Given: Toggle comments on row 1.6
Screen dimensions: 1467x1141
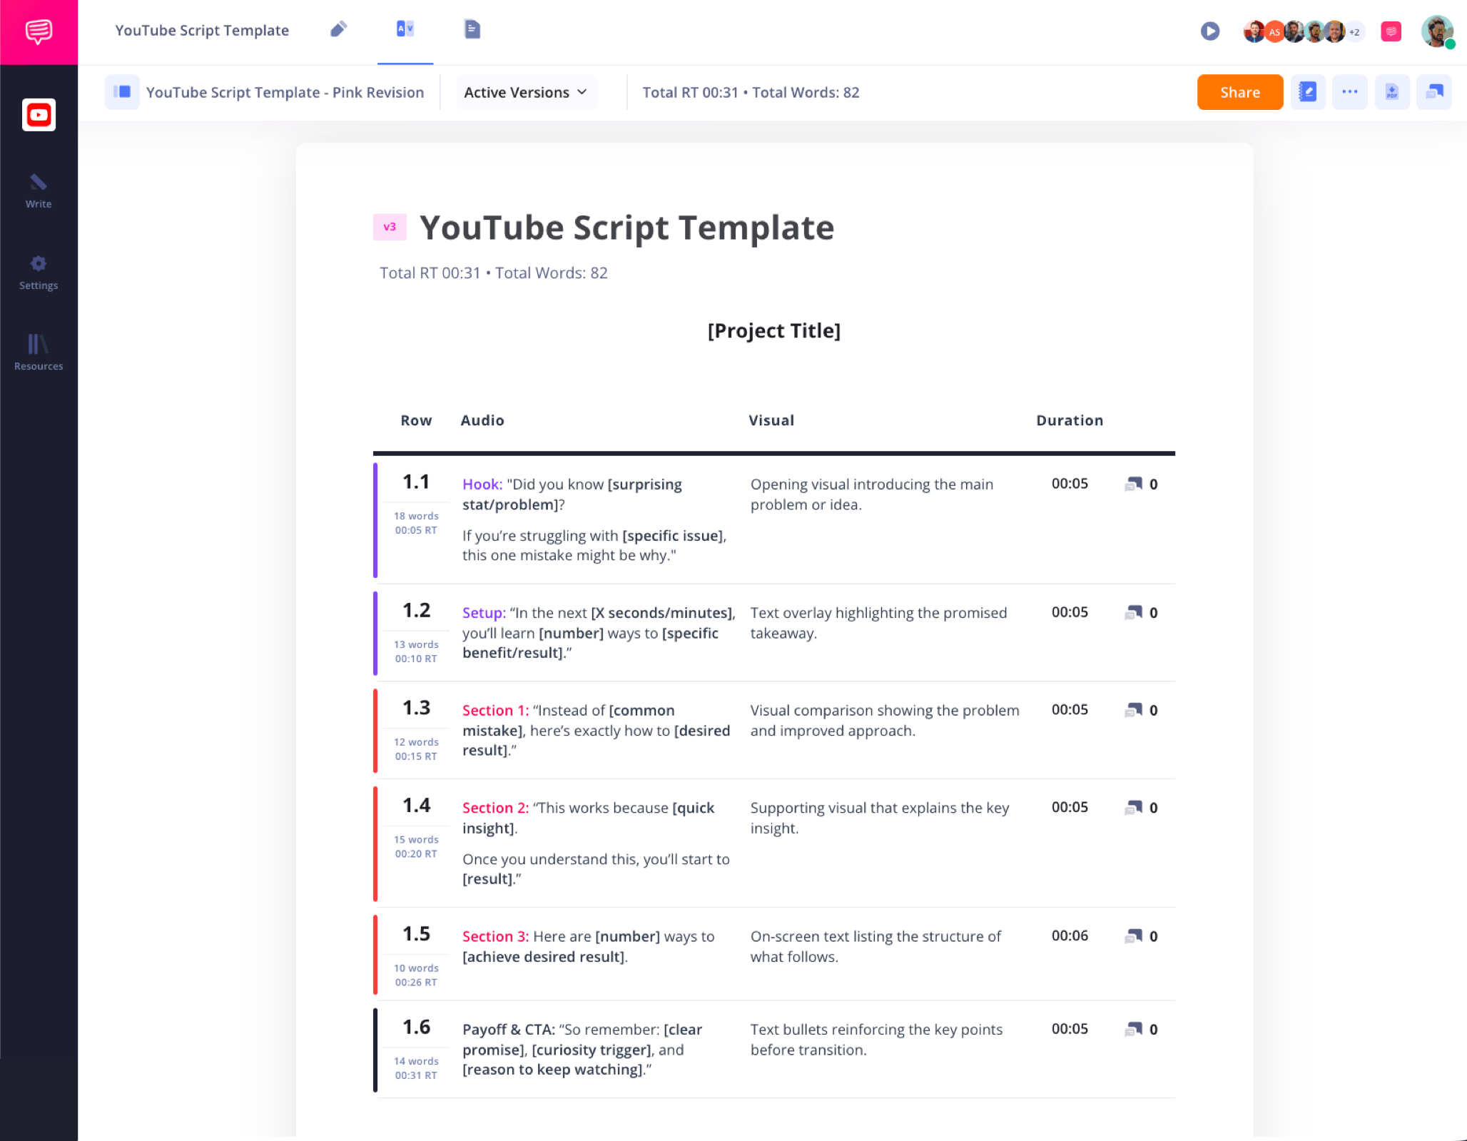Looking at the screenshot, I should point(1132,1029).
